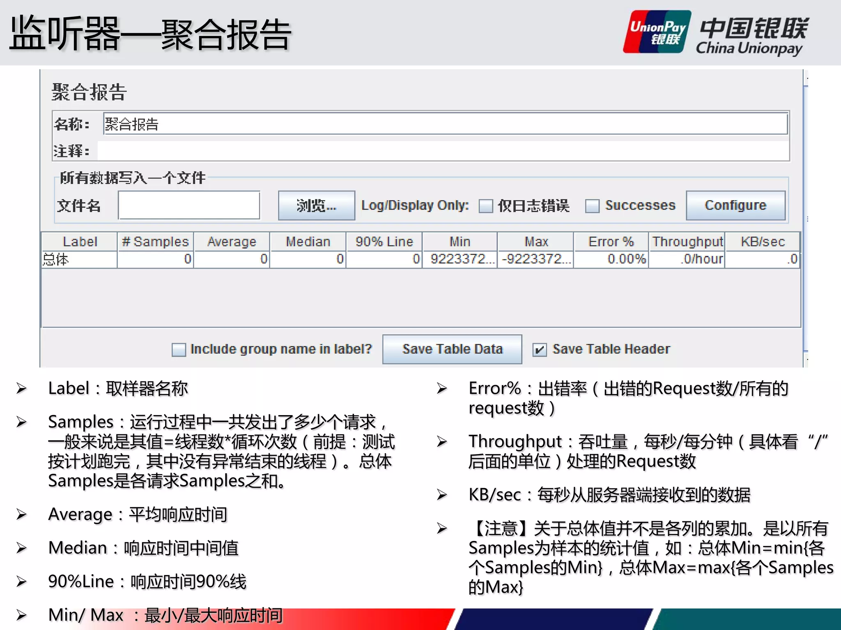This screenshot has height=630, width=841.
Task: Click the slide heading 监听器—聚合报告
Action: (x=150, y=34)
